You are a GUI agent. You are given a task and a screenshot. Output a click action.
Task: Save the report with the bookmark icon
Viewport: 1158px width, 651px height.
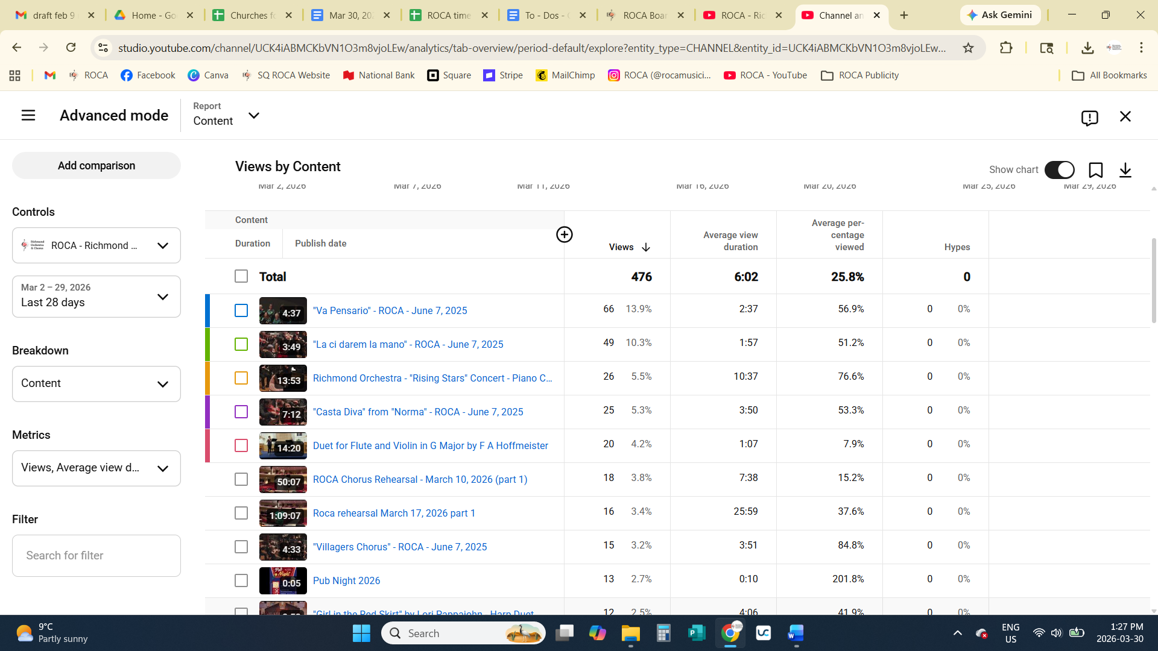click(x=1095, y=171)
